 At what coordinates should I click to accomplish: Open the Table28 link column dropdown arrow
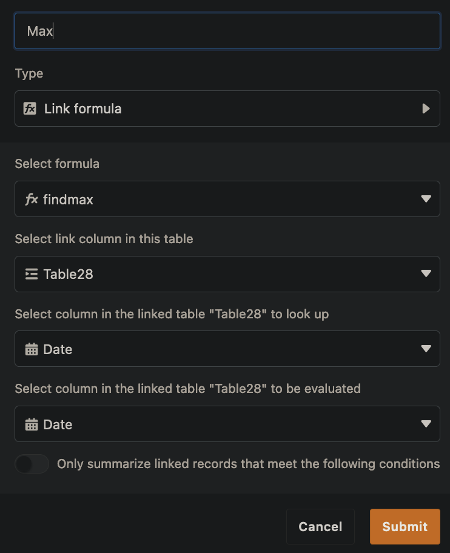(426, 274)
